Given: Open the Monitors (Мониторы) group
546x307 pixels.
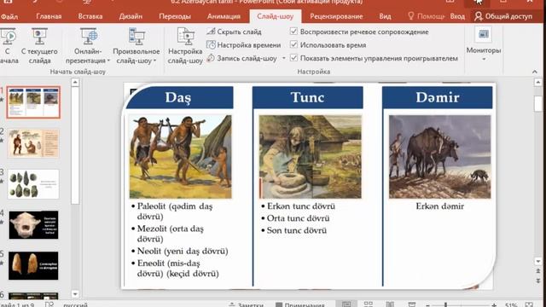Looking at the screenshot, I should click(x=484, y=44).
